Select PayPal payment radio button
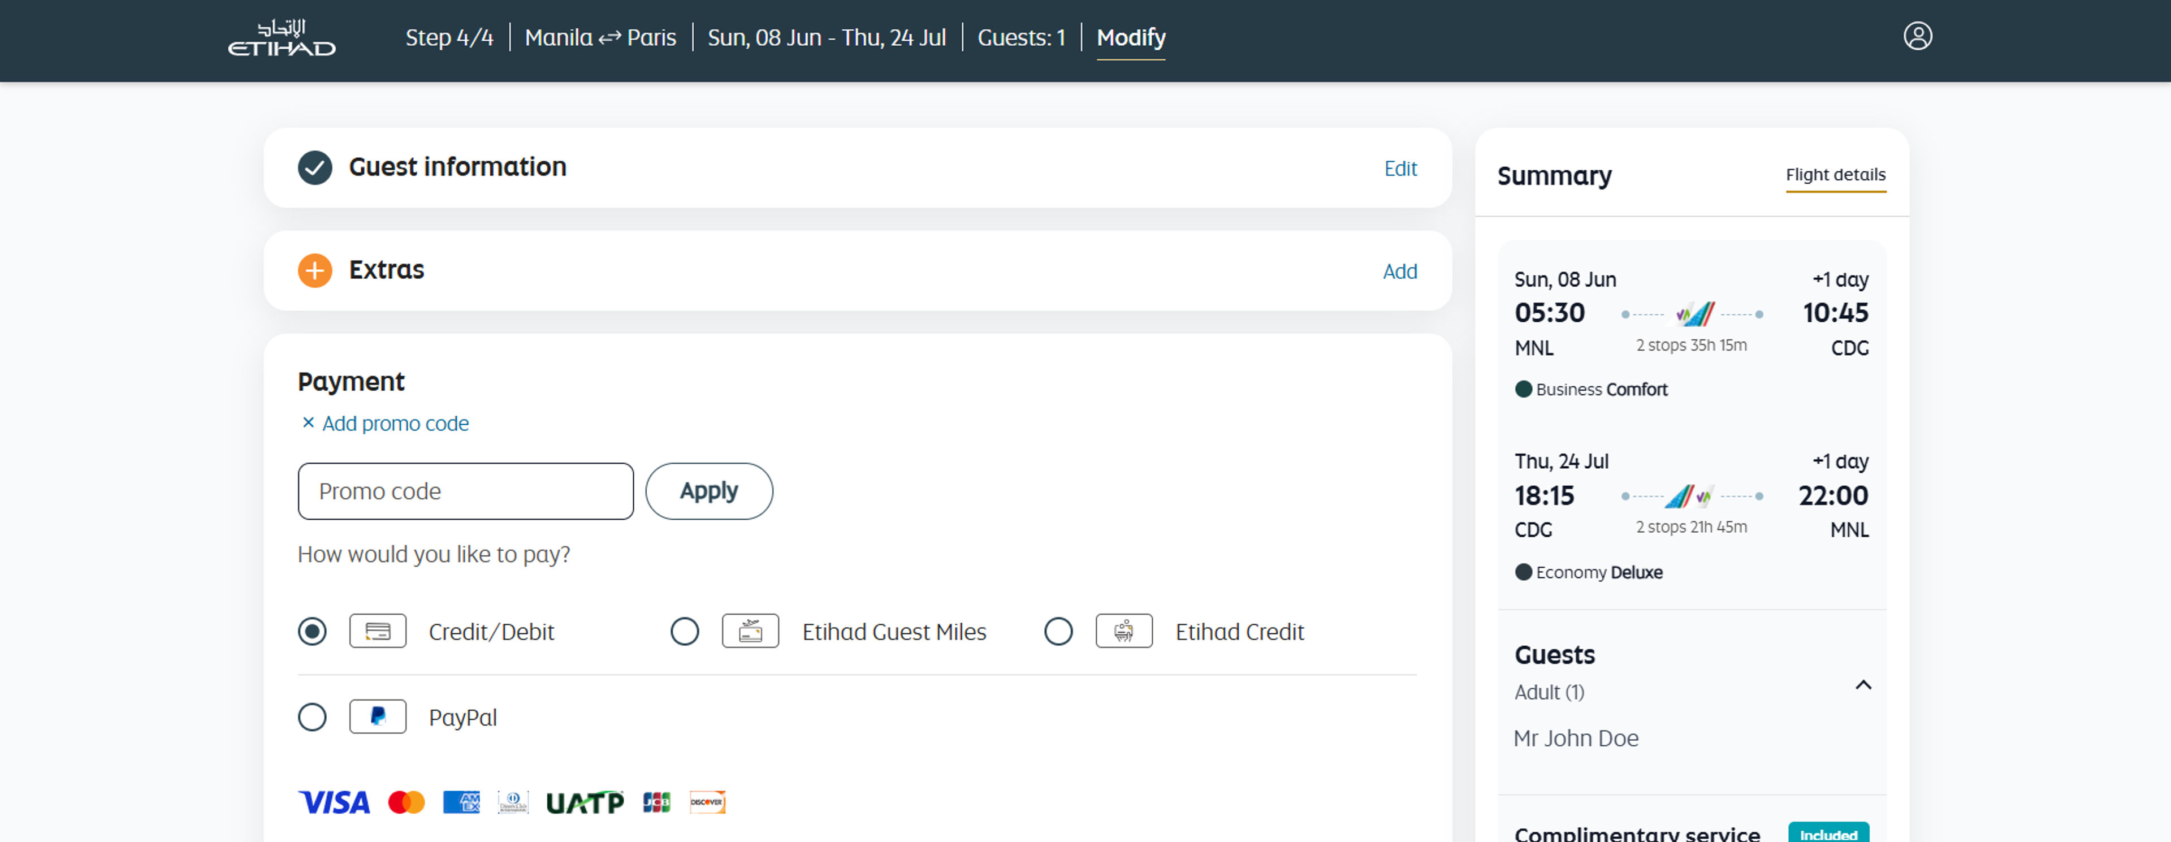 click(312, 717)
